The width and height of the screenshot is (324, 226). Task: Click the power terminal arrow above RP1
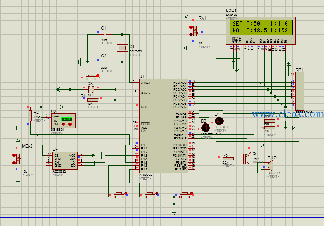pyautogui.click(x=289, y=64)
